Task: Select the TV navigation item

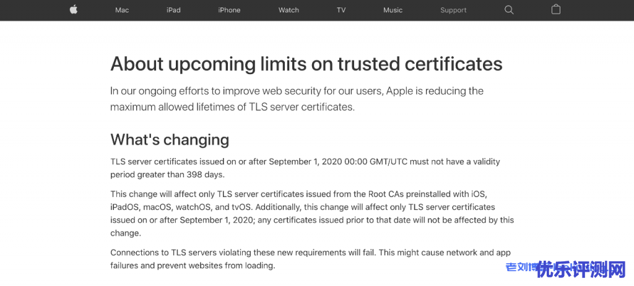Action: (x=341, y=10)
